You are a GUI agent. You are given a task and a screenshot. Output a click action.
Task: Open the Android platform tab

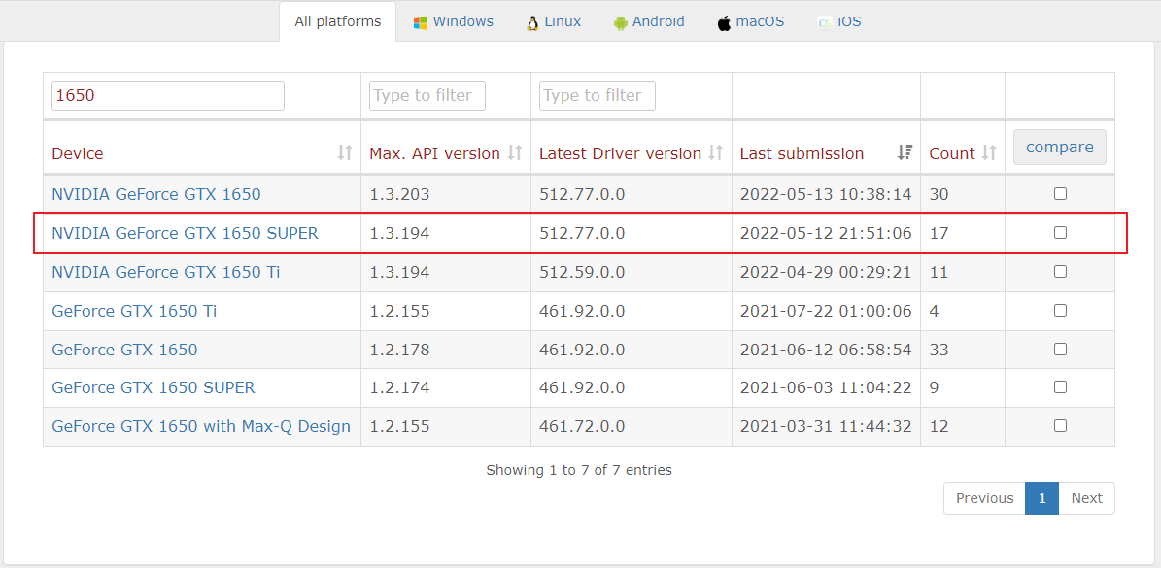tap(649, 21)
